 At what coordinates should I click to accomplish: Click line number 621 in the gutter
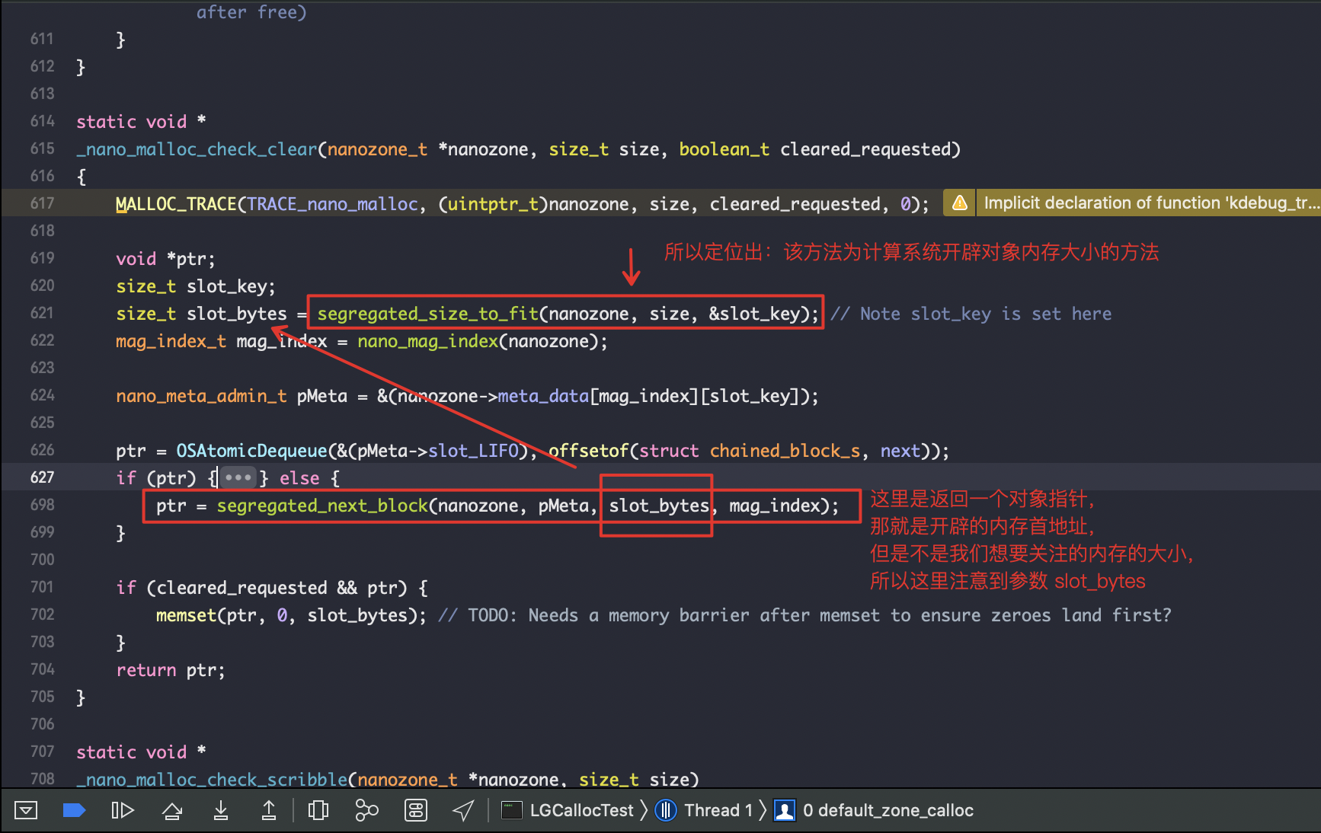point(43,313)
